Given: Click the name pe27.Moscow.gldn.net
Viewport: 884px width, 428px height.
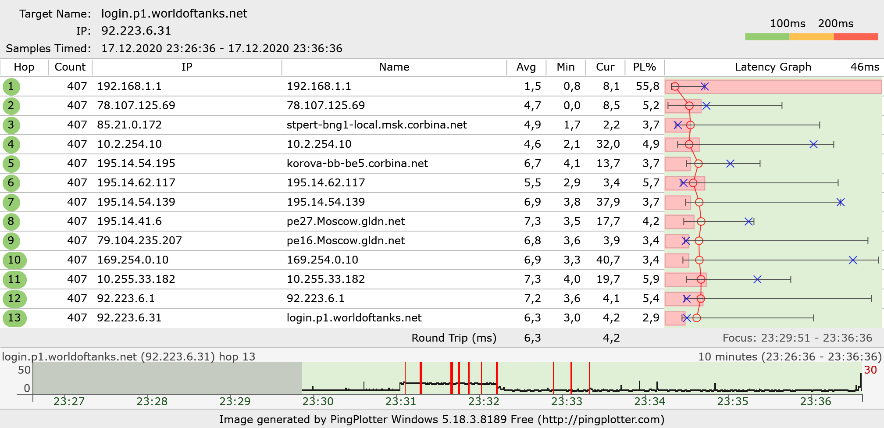Looking at the screenshot, I should pyautogui.click(x=346, y=221).
